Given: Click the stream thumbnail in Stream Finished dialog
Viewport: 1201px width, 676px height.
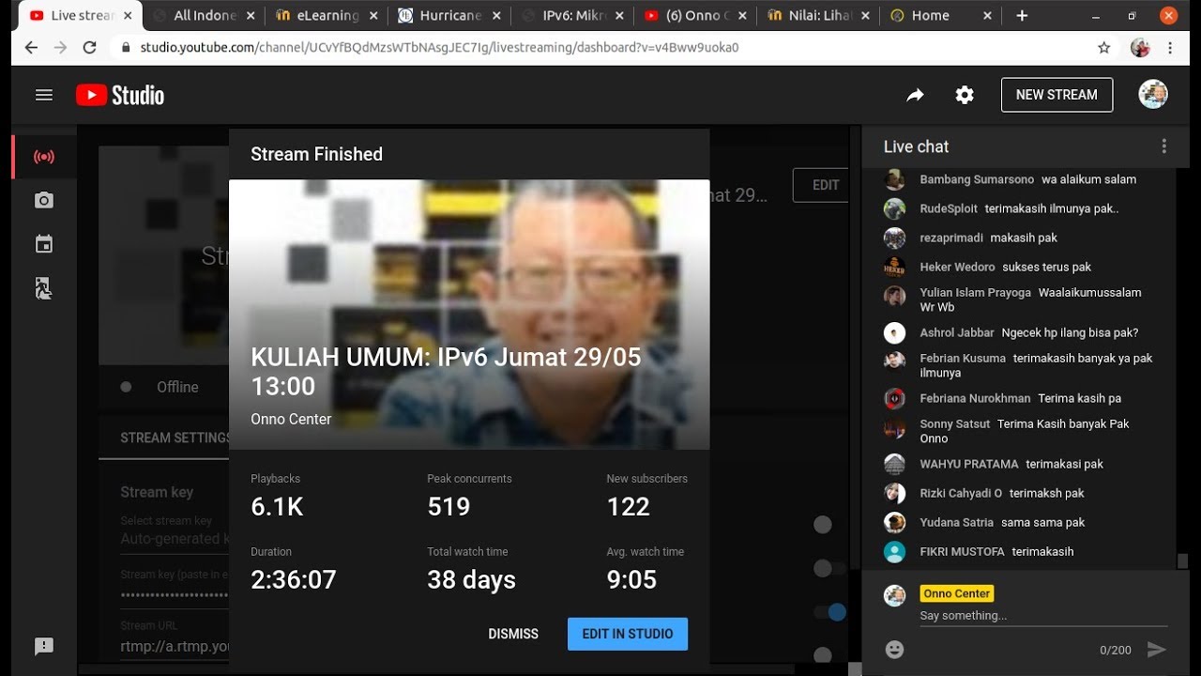Looking at the screenshot, I should 469,315.
